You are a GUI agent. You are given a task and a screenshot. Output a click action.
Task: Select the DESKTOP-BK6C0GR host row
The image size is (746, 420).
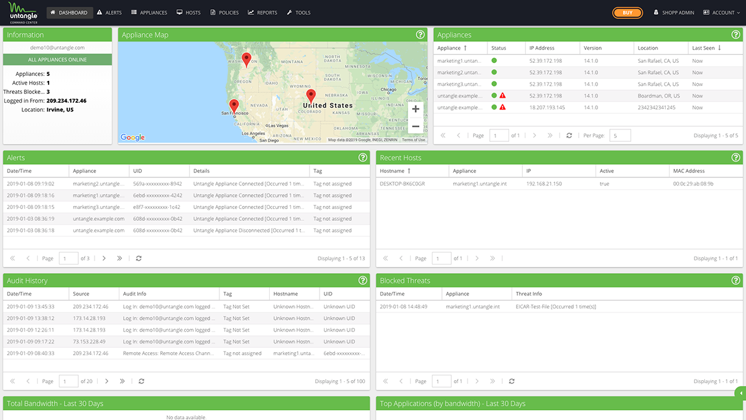[559, 184]
